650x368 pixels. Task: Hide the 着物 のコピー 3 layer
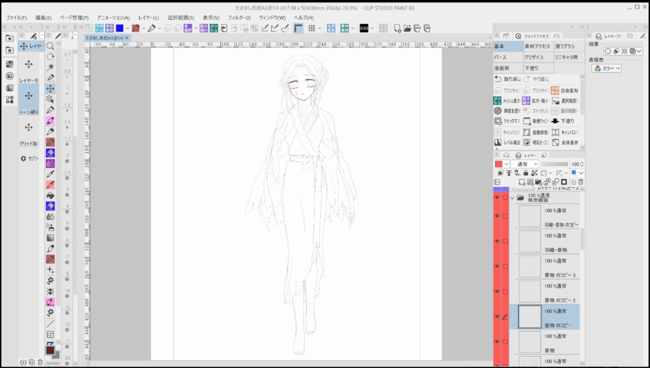497,266
